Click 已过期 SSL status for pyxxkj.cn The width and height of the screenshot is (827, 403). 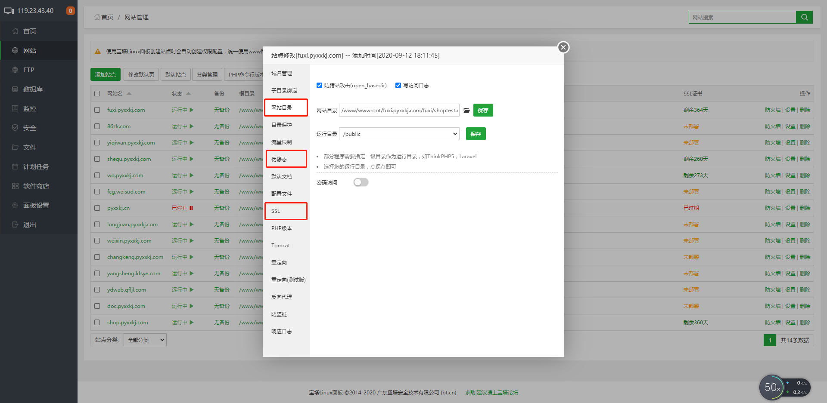(691, 208)
